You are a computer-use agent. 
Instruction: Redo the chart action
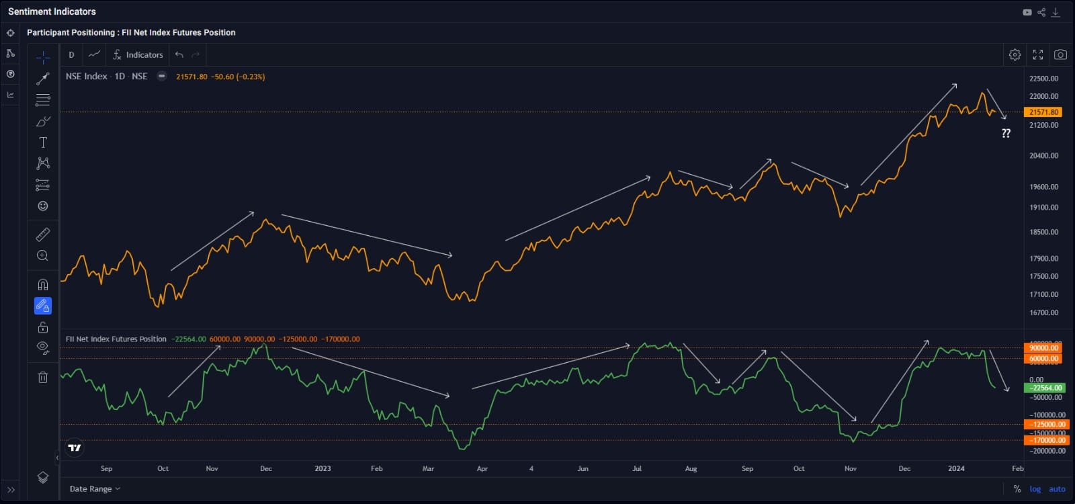point(196,55)
